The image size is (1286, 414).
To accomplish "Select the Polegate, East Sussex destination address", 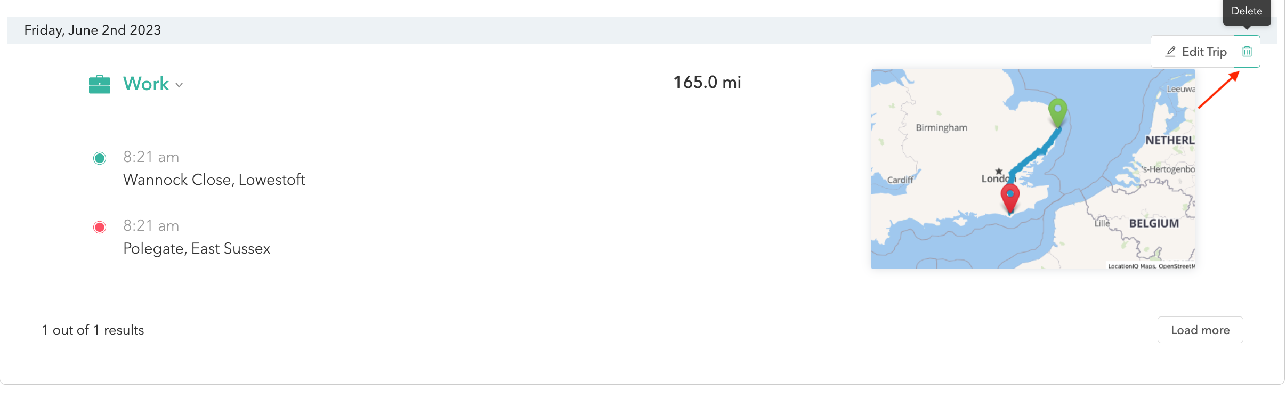I will tap(197, 249).
